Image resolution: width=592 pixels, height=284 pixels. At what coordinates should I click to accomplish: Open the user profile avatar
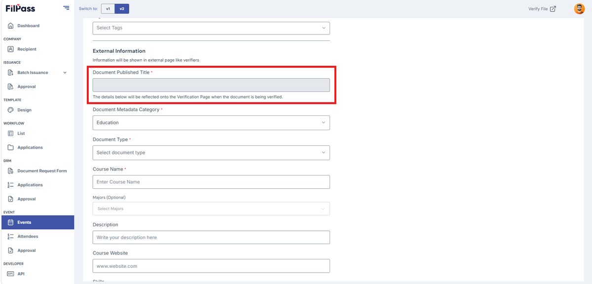[579, 8]
